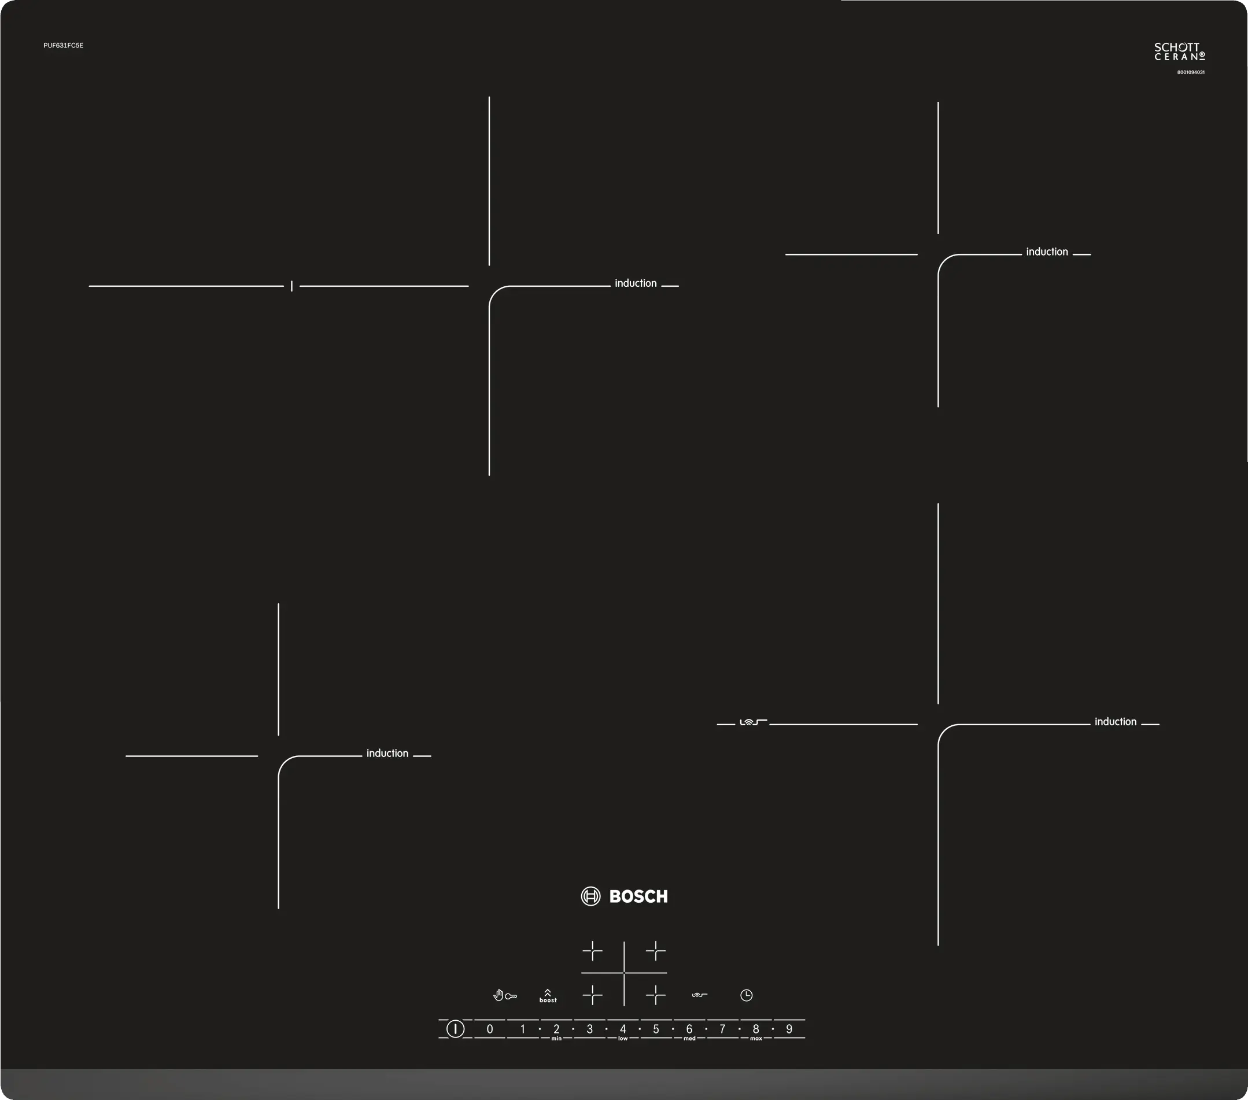This screenshot has height=1100, width=1248.
Task: Set heat level 8 max
Action: (x=756, y=1030)
